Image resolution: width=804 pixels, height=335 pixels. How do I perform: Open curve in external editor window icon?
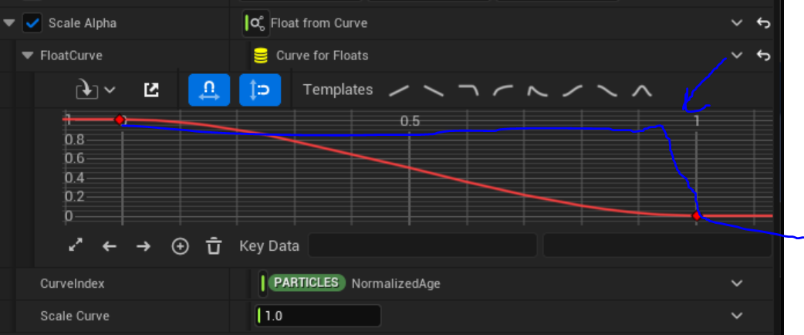tap(151, 90)
